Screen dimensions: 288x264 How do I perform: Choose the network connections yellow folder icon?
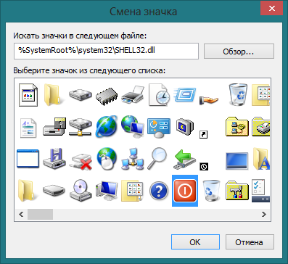tap(237, 126)
